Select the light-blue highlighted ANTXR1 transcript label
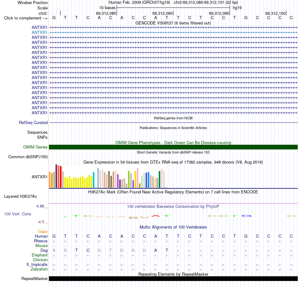This screenshot has width=298, height=286. click(x=39, y=33)
